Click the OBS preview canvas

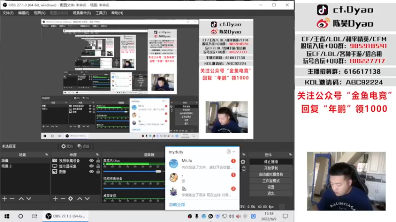coord(147,79)
